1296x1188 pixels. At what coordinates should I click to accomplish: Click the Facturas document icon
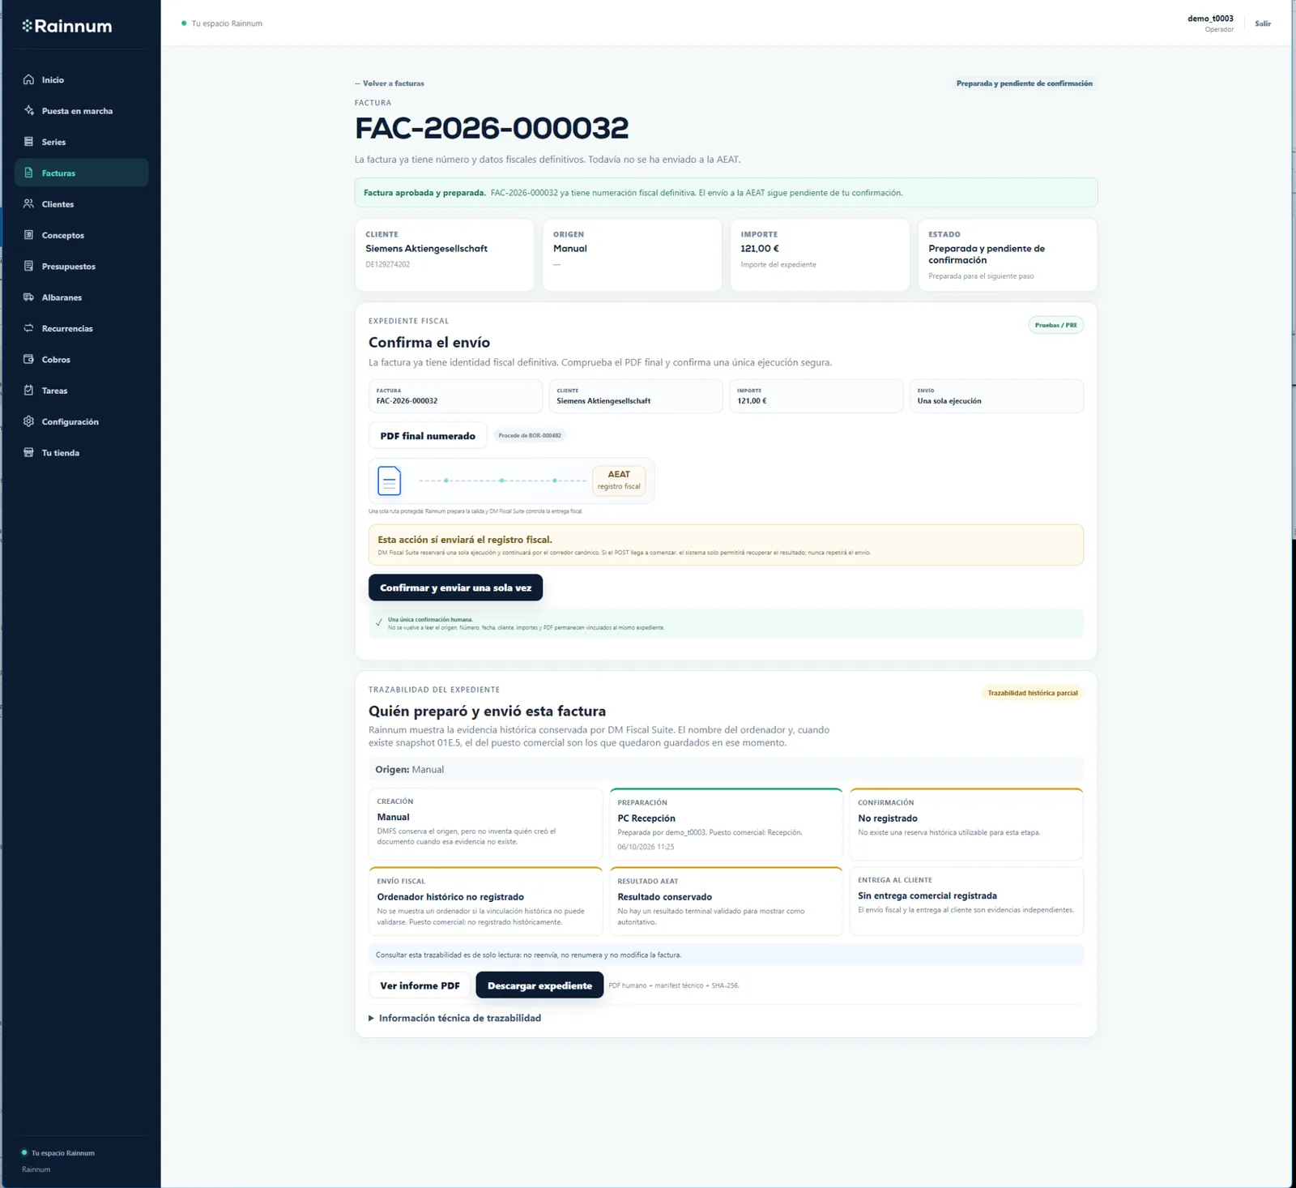(29, 173)
